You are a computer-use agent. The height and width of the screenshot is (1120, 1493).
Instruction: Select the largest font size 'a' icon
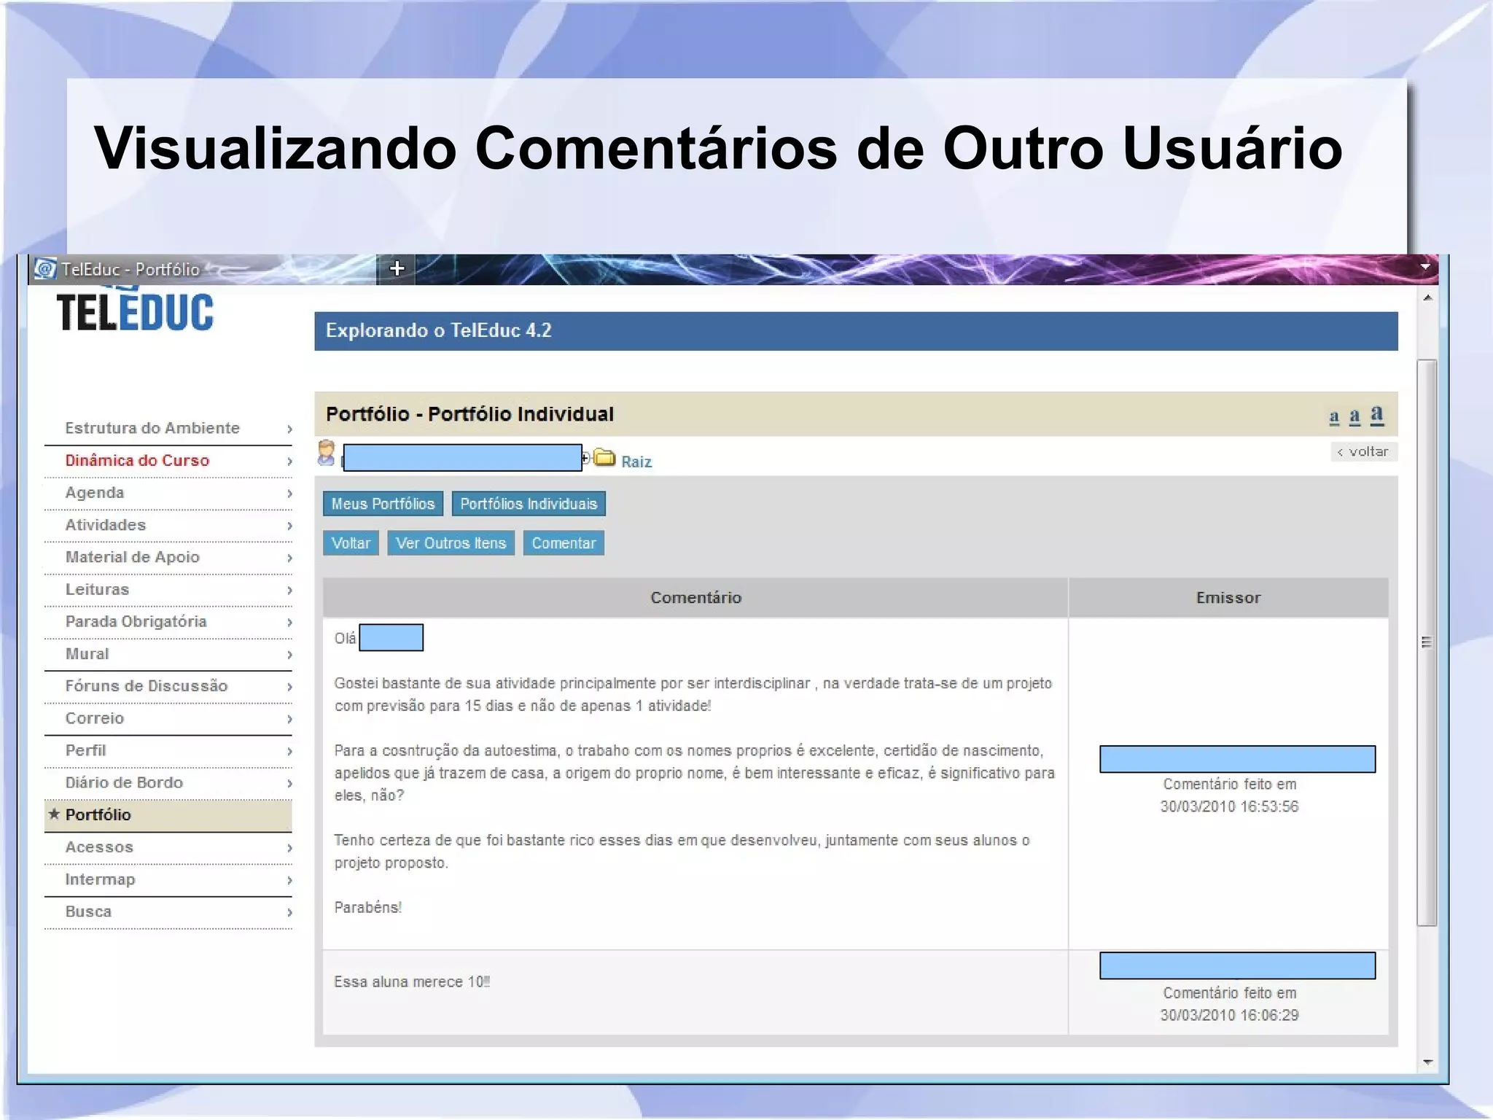(1376, 415)
